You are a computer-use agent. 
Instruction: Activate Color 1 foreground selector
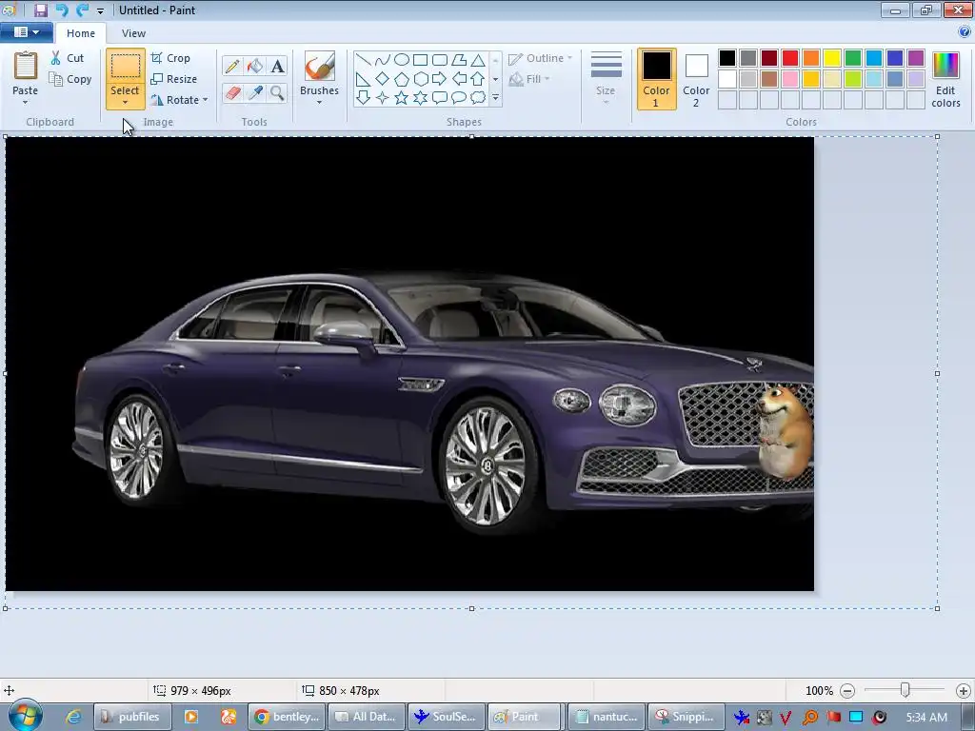[657, 79]
